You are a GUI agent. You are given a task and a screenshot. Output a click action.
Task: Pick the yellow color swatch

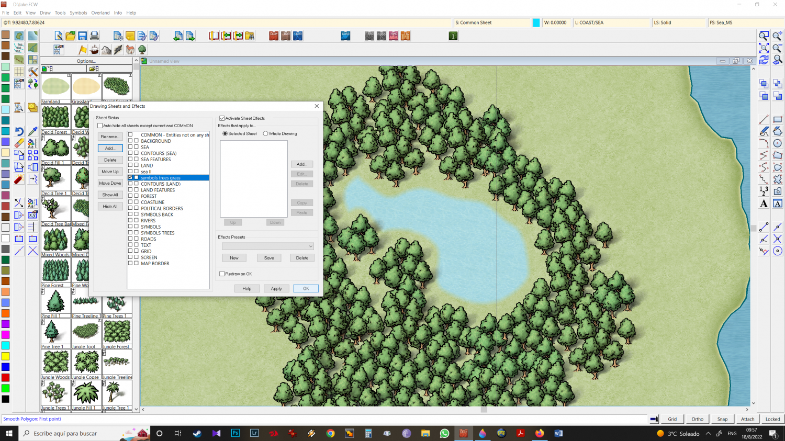(5, 356)
